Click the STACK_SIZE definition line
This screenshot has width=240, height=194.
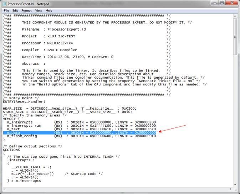(x=67, y=112)
